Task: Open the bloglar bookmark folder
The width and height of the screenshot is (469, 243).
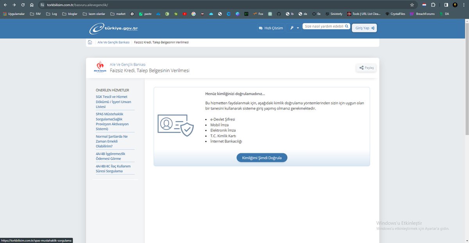Action: pyautogui.click(x=70, y=14)
